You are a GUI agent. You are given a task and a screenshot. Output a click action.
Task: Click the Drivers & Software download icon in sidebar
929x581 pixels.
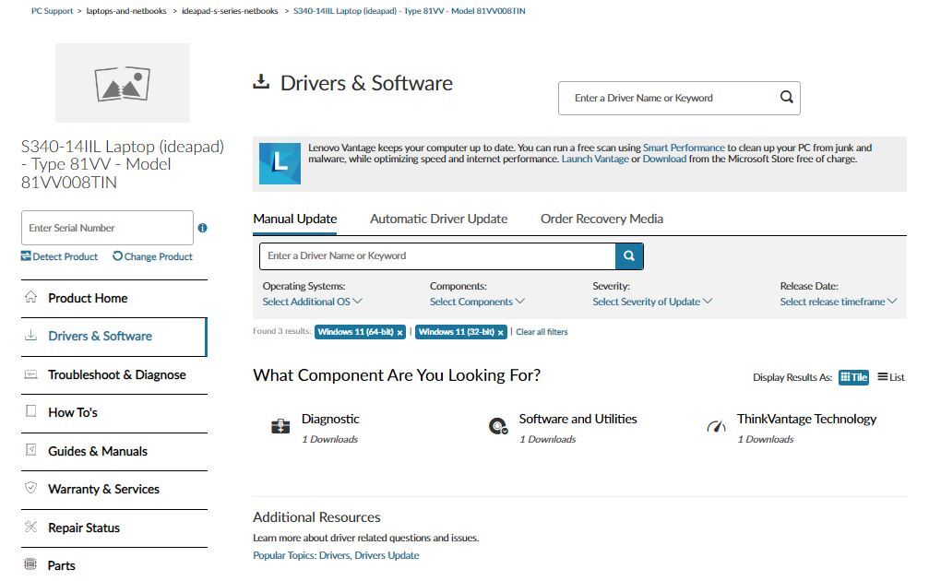coord(30,336)
